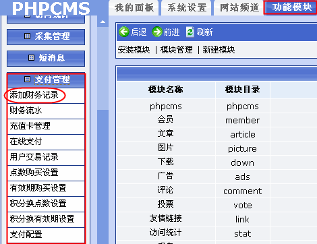
Task: Select the 友情链接 module name cell
Action: coord(166,218)
